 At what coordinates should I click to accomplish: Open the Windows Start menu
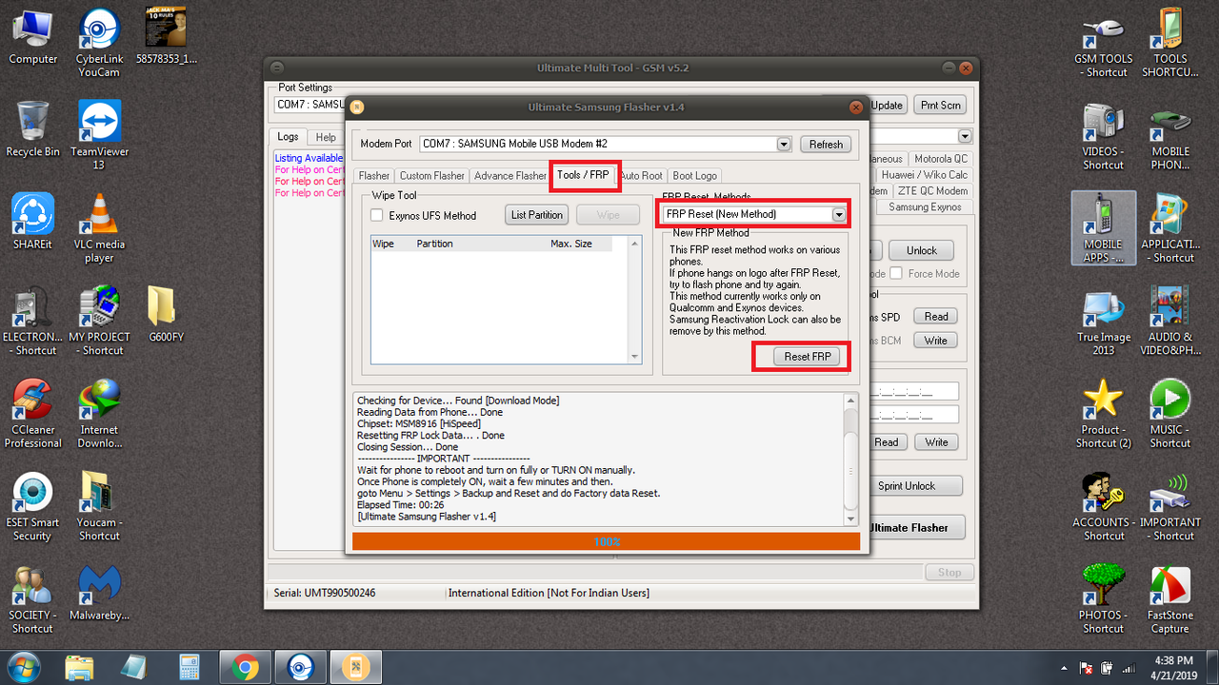[x=23, y=666]
